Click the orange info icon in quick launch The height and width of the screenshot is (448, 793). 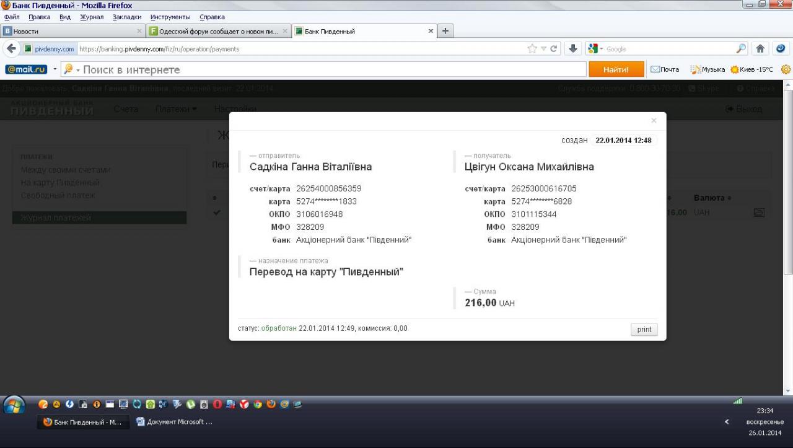click(x=97, y=404)
